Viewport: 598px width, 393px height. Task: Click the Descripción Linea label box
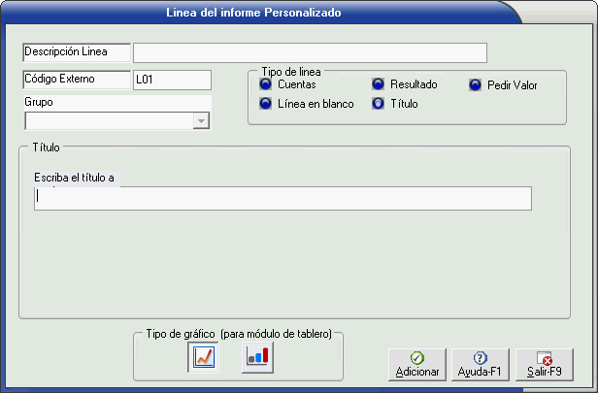[76, 51]
